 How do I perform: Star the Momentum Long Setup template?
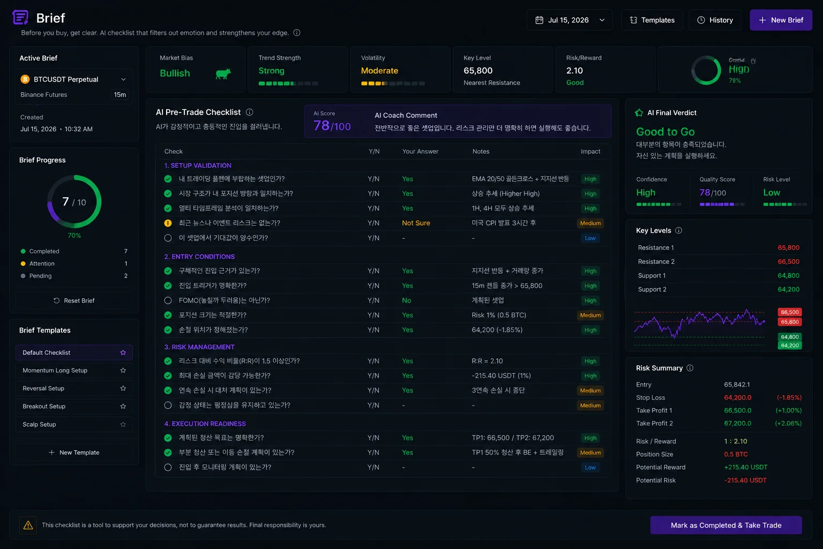pos(123,370)
